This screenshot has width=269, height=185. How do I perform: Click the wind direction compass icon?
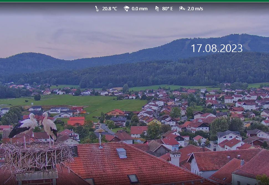[x=157, y=9]
